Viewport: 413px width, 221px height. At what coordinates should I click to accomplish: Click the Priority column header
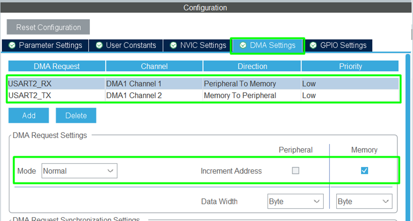pos(350,66)
